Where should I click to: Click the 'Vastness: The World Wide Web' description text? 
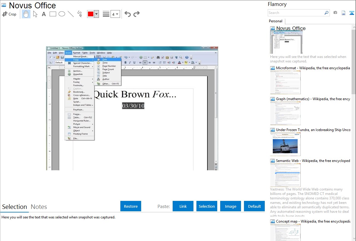310,202
